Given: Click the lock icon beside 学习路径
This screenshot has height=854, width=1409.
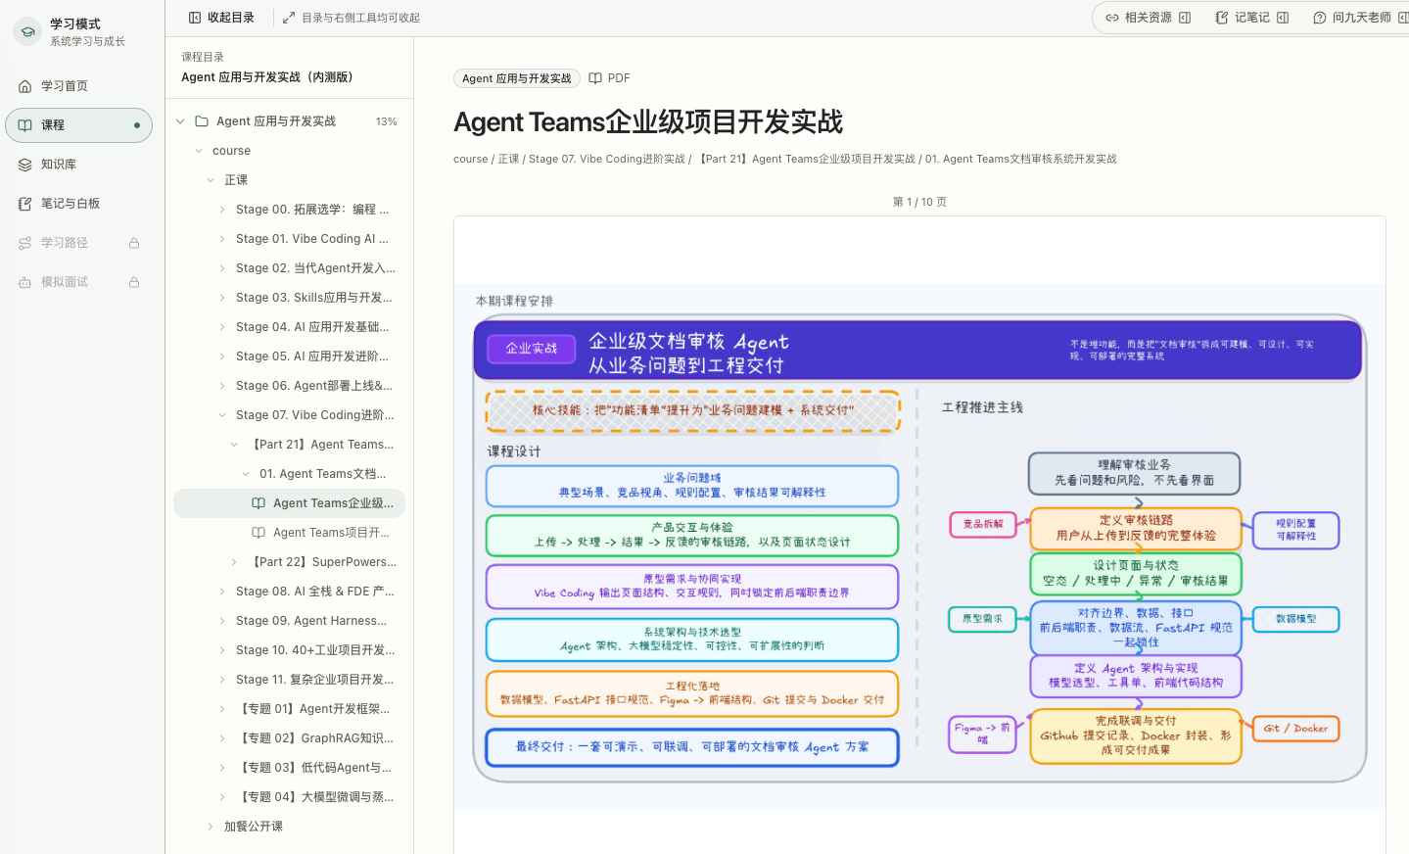Looking at the screenshot, I should pyautogui.click(x=134, y=243).
